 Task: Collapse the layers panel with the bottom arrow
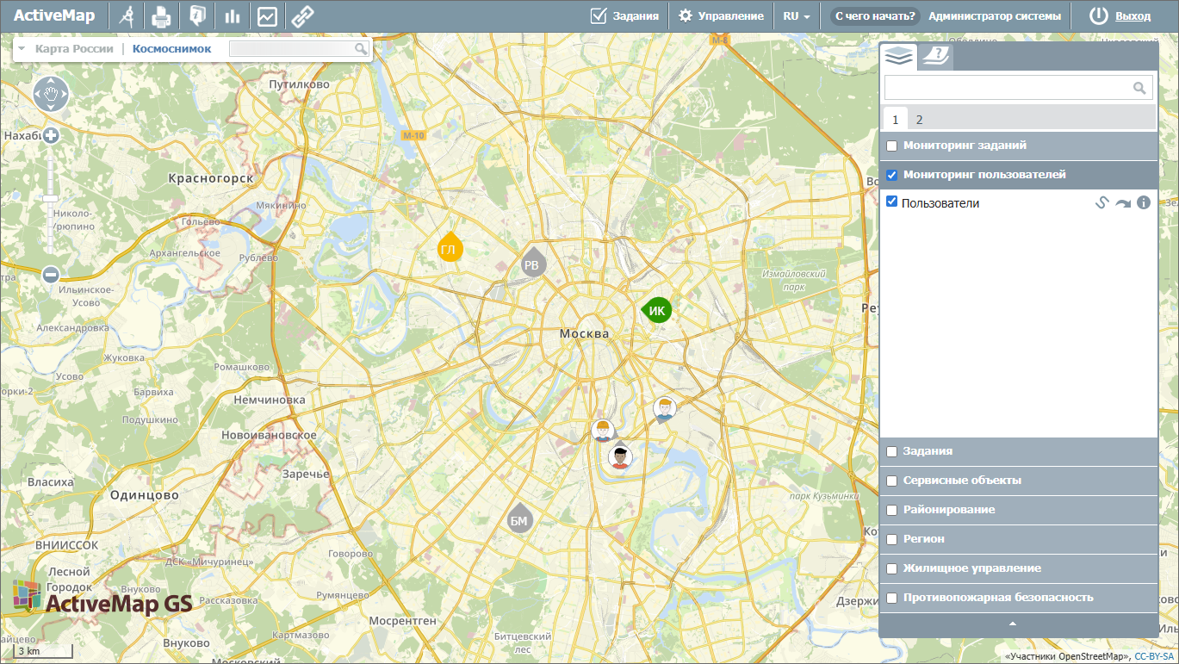tap(1013, 624)
